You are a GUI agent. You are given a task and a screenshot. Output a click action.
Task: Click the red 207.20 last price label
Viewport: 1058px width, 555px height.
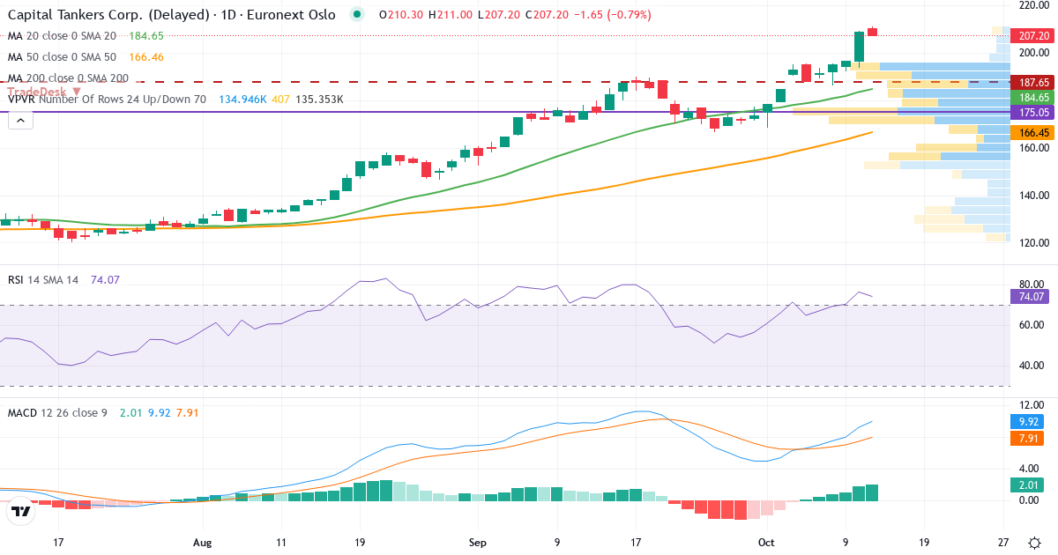pos(1033,36)
